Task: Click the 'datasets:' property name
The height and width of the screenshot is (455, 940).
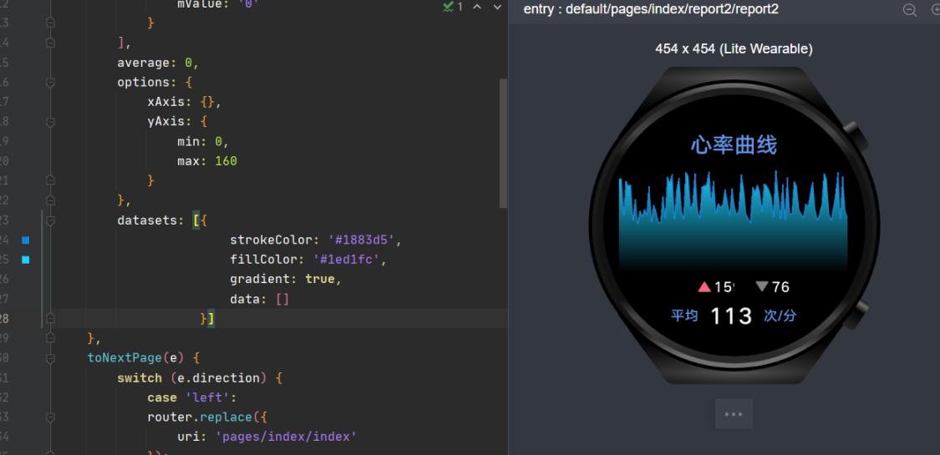Action: 150,220
